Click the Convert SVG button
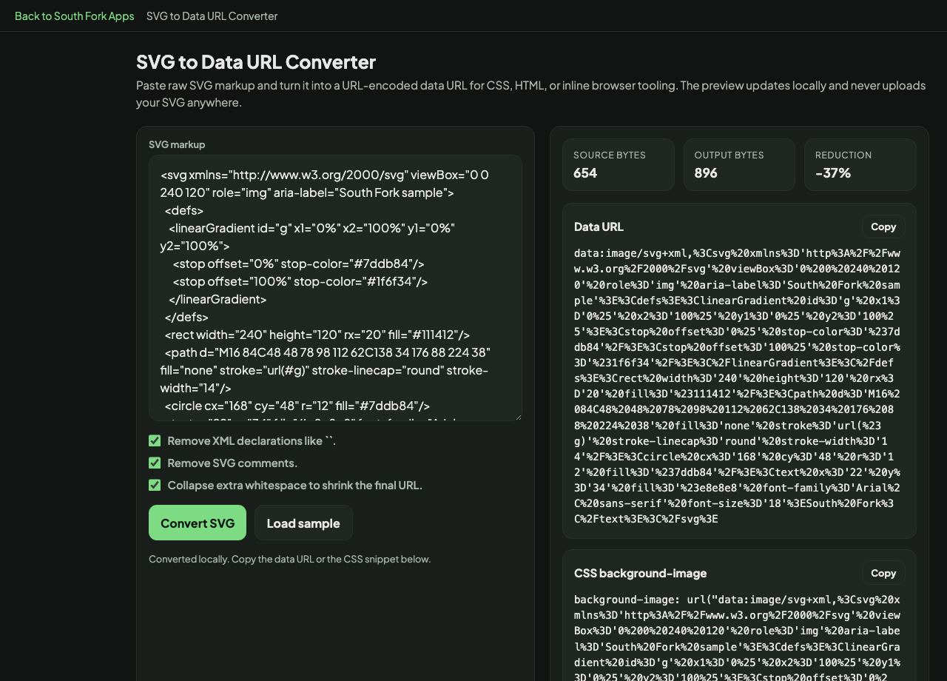 coord(198,523)
